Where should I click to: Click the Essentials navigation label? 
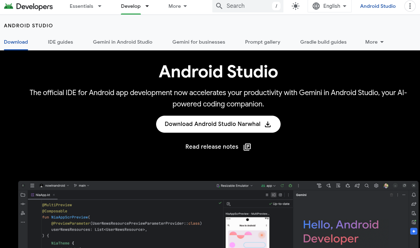coord(81,6)
